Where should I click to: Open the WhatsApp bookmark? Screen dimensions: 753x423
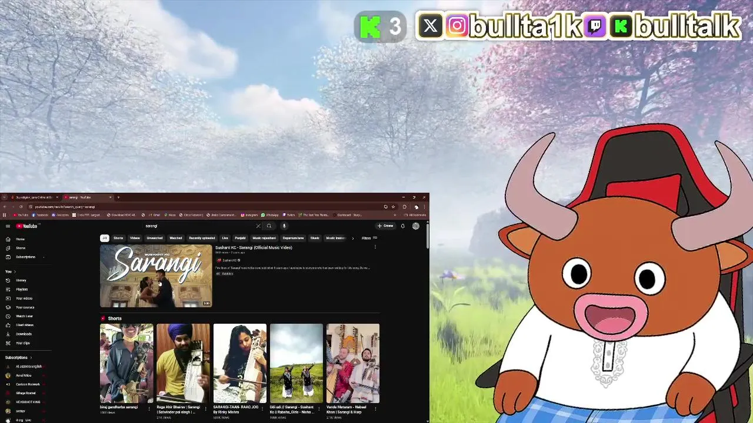(269, 215)
